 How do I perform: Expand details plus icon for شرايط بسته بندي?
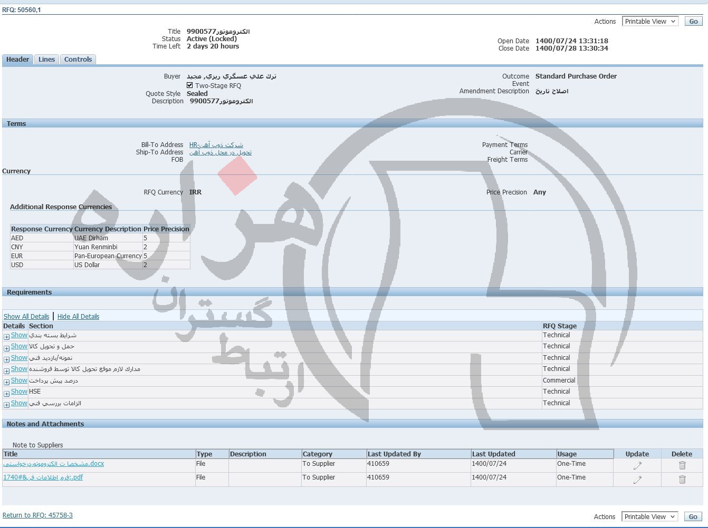[x=6, y=337]
